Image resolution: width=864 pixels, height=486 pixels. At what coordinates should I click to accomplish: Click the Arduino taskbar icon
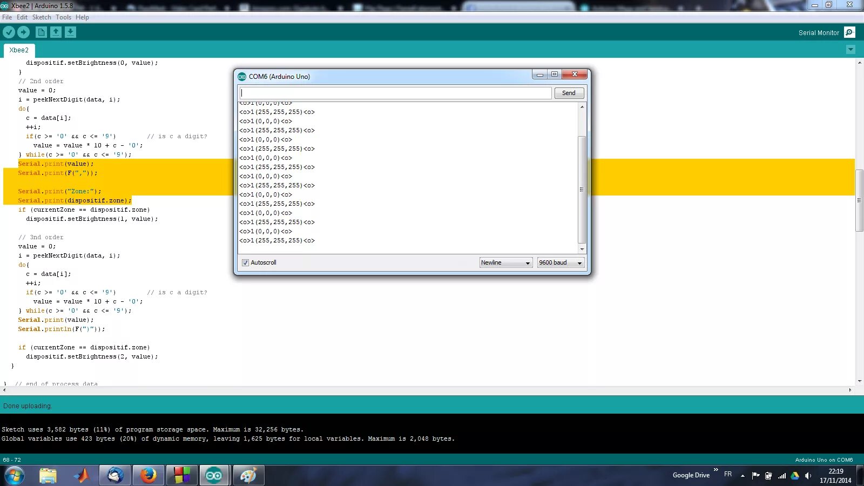tap(214, 476)
